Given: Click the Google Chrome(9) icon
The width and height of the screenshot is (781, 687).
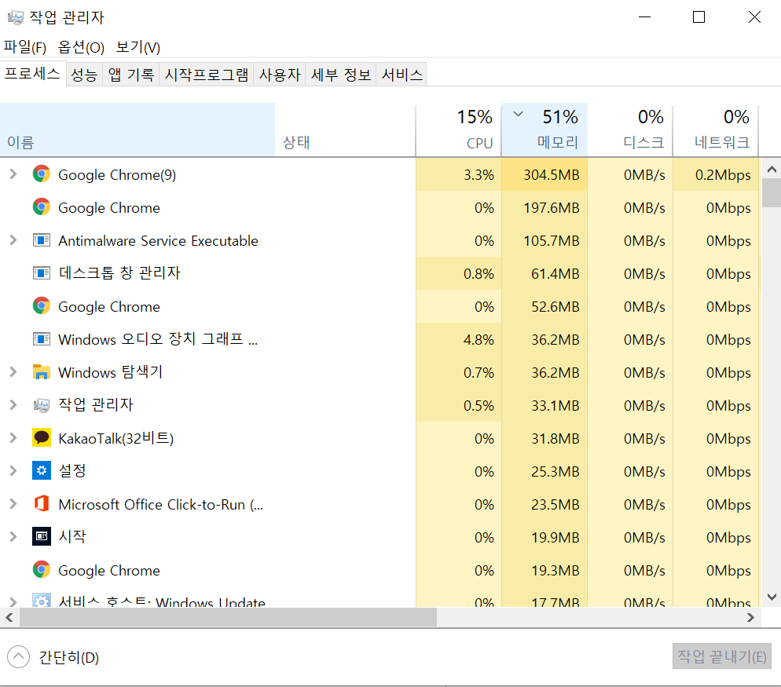Looking at the screenshot, I should coord(42,174).
